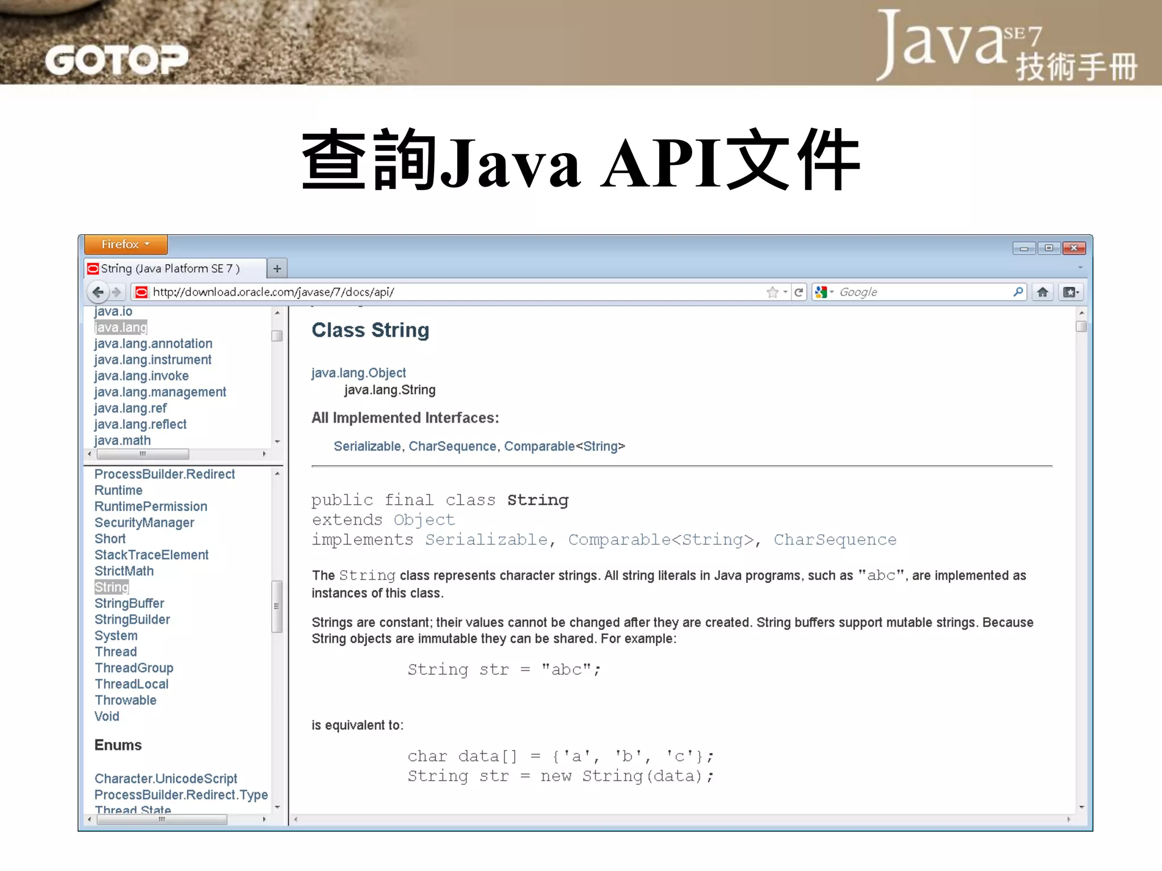The height and width of the screenshot is (871, 1162).
Task: Click main content vertical scrollbar thumb
Action: [x=1081, y=327]
